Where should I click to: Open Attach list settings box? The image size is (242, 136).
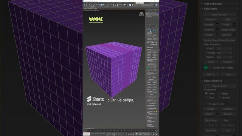point(217,114)
